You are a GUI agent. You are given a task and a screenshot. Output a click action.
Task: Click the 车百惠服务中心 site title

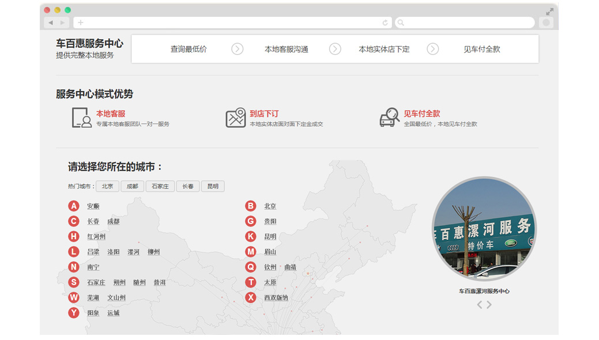pyautogui.click(x=90, y=43)
